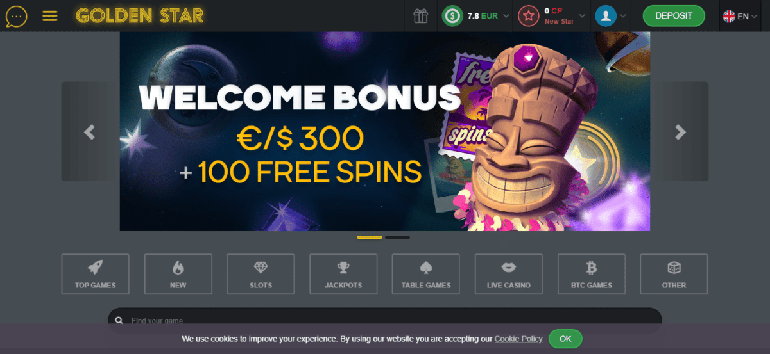Switch to first banner slide indicator
The image size is (770, 354).
click(370, 237)
